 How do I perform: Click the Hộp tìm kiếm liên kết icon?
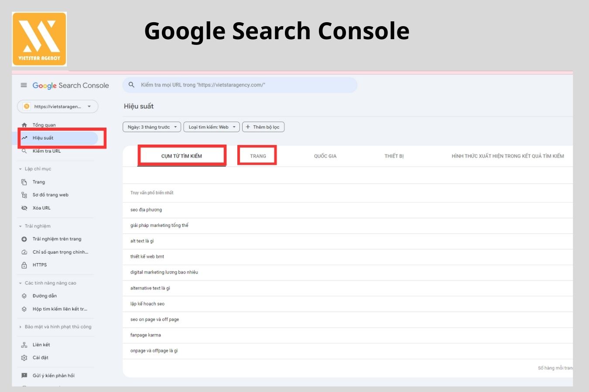coord(24,309)
